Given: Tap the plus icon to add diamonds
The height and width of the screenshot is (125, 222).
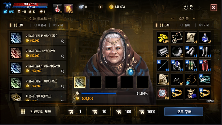Looking at the screenshot, I should click(101, 7).
